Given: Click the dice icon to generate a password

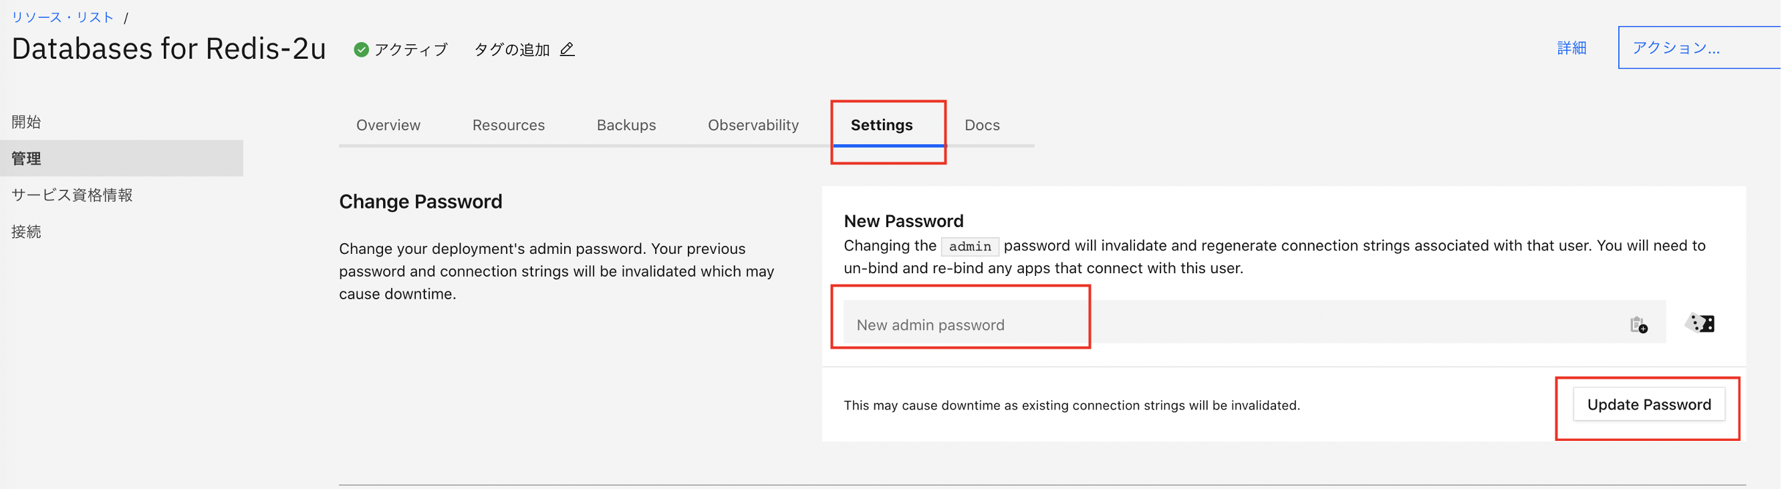Looking at the screenshot, I should click(1700, 323).
